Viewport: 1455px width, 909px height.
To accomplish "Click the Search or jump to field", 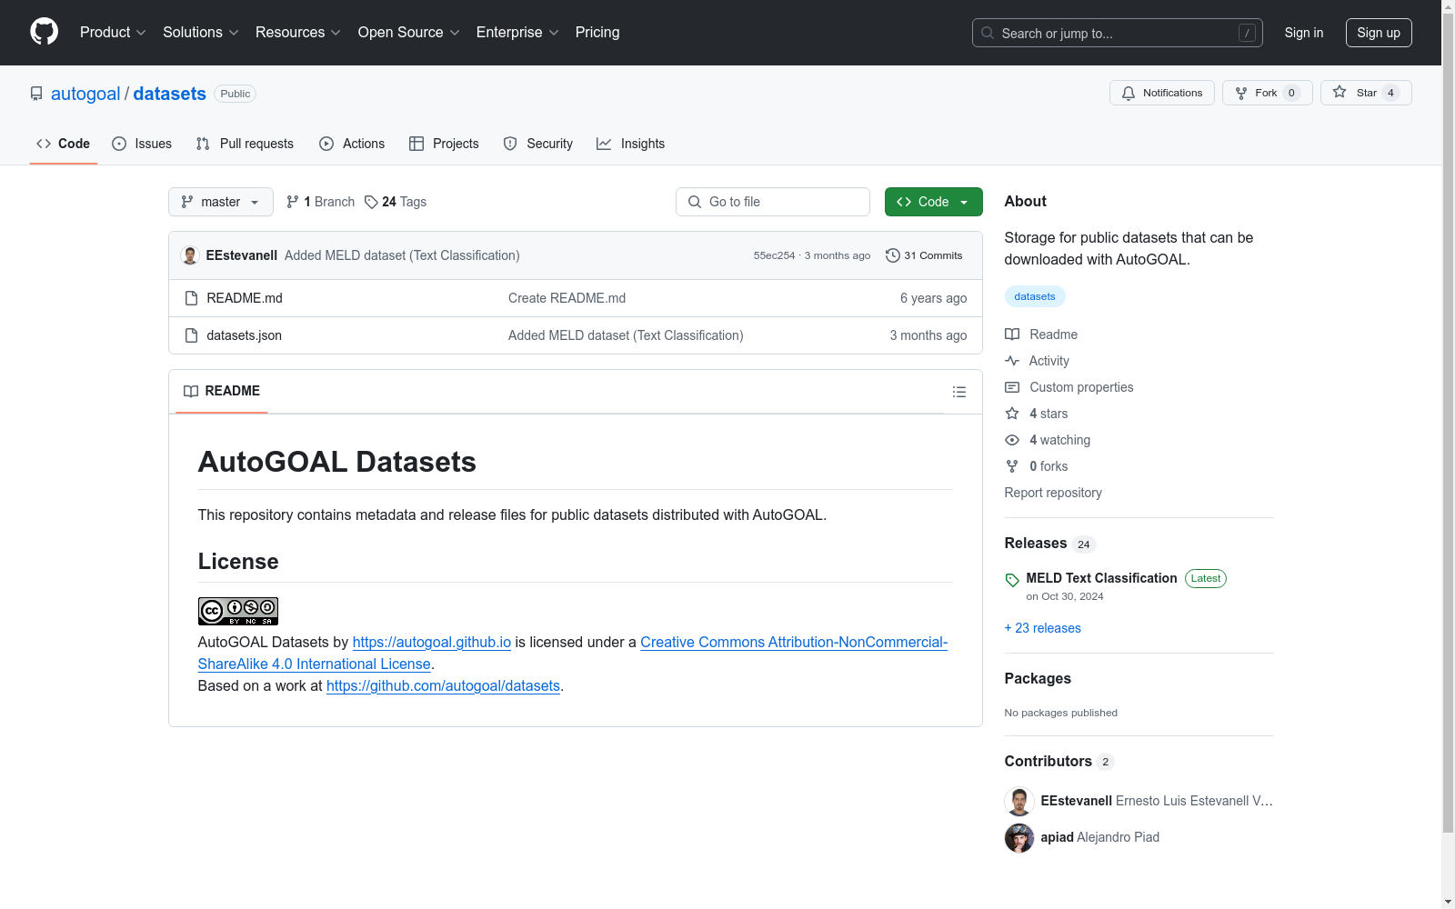I will 1117,33.
